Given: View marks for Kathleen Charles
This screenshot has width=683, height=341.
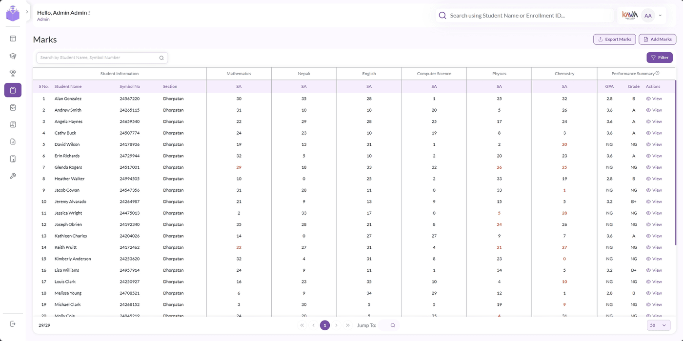Looking at the screenshot, I should (654, 236).
